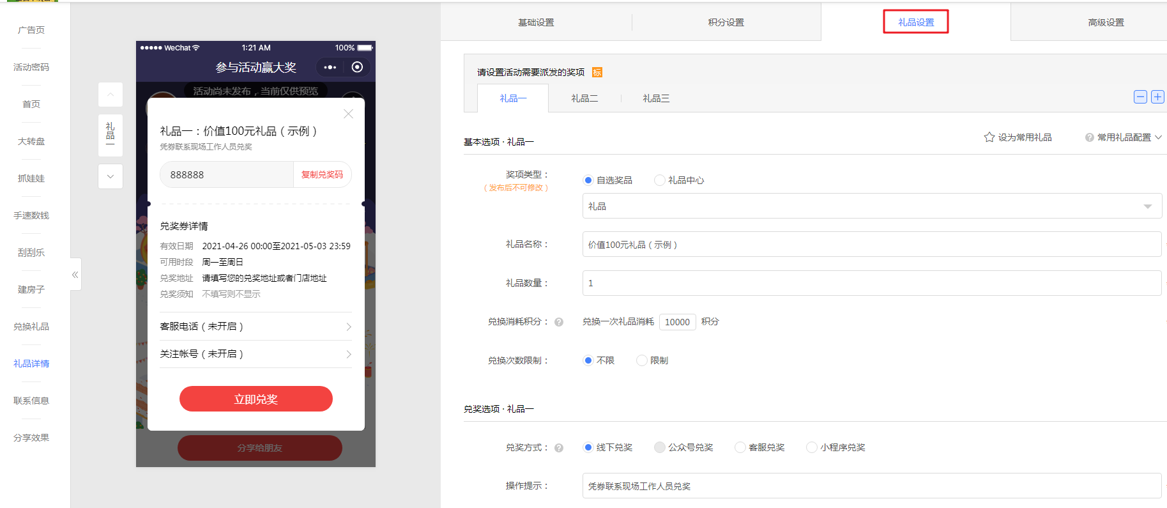Open 分享效果 in sidebar

(31, 438)
